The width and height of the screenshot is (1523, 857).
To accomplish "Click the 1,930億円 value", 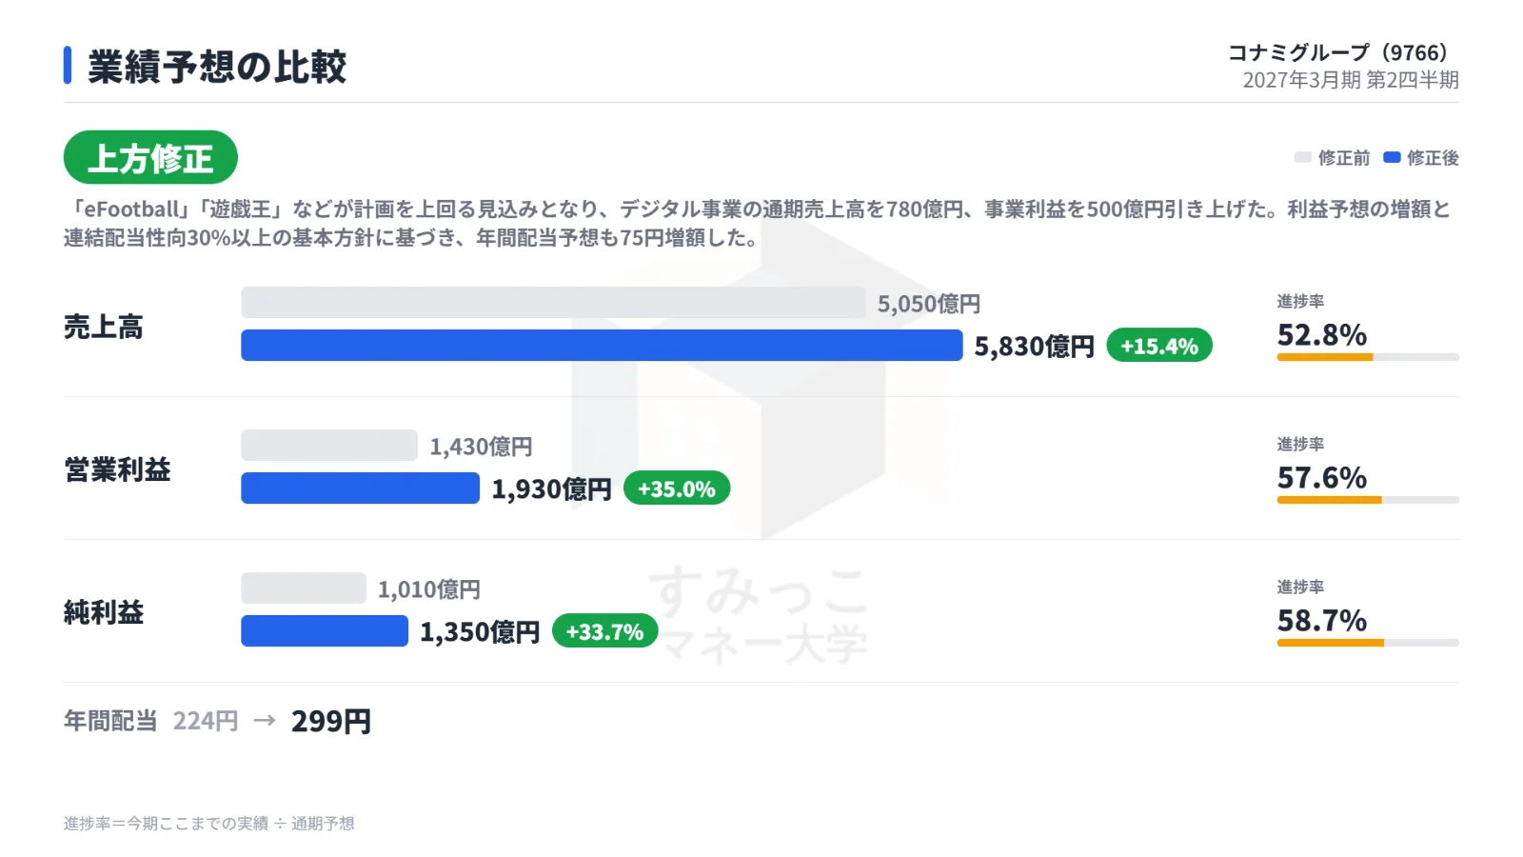I will (552, 488).
